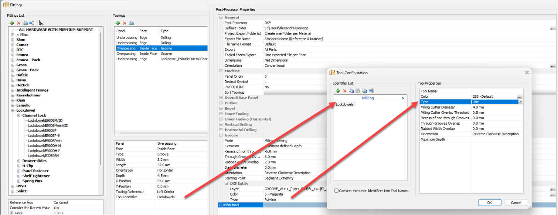Add new identifier in Identifier List

[338, 91]
